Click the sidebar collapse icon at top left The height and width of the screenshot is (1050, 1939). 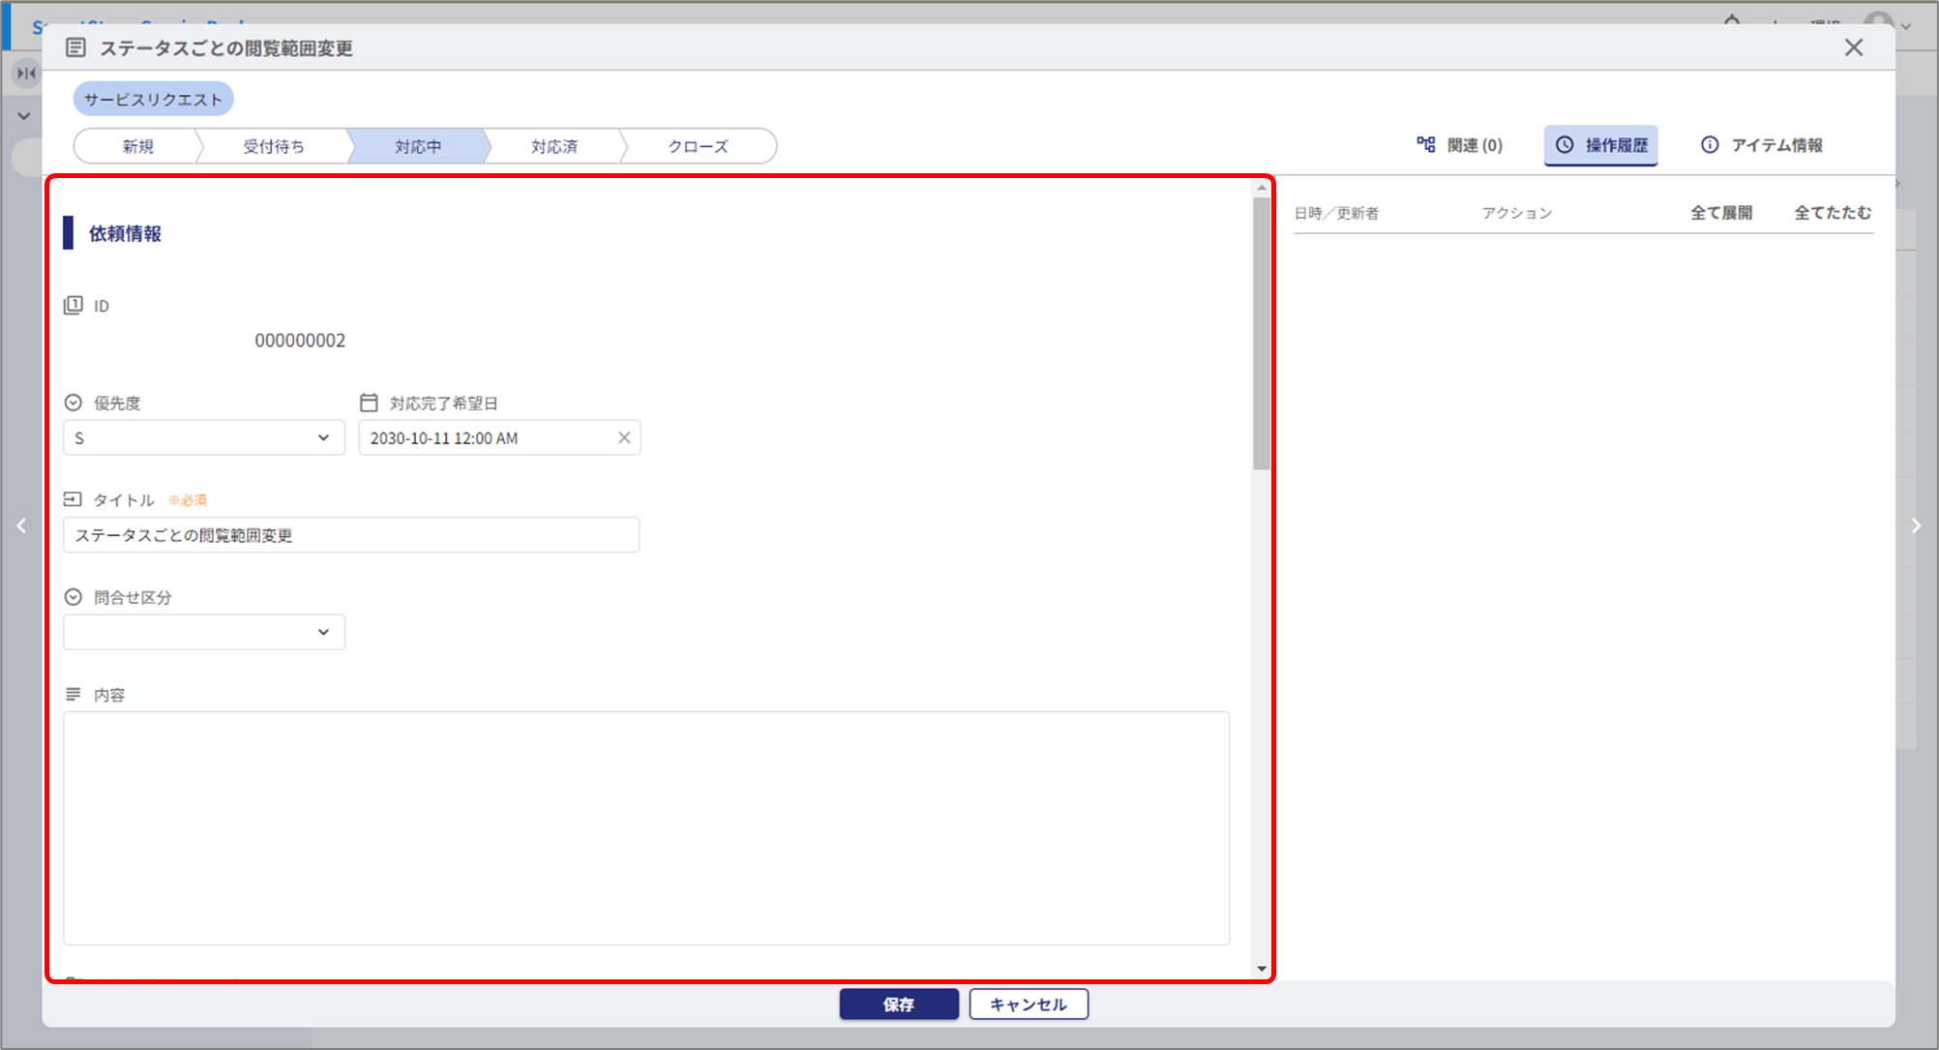(26, 73)
